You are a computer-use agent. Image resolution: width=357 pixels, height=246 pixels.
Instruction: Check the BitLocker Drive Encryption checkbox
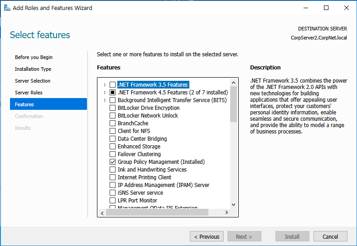pyautogui.click(x=112, y=108)
